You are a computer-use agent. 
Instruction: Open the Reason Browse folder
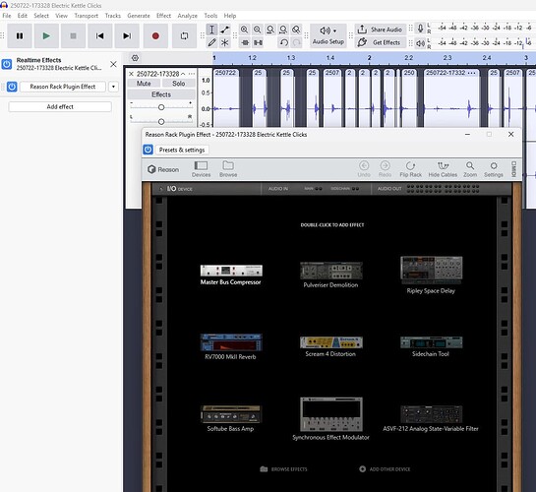228,169
